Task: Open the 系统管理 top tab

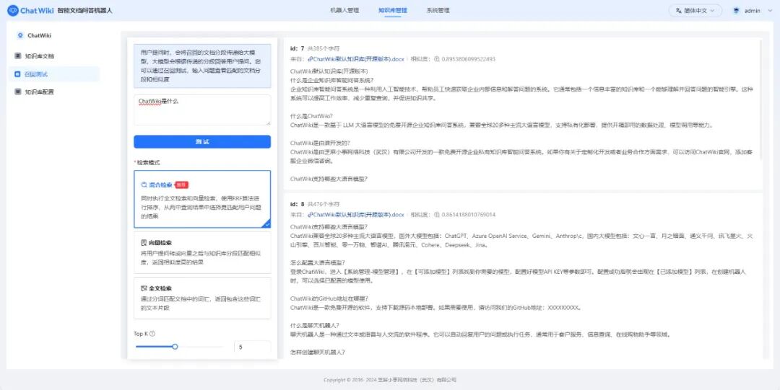Action: (x=438, y=10)
